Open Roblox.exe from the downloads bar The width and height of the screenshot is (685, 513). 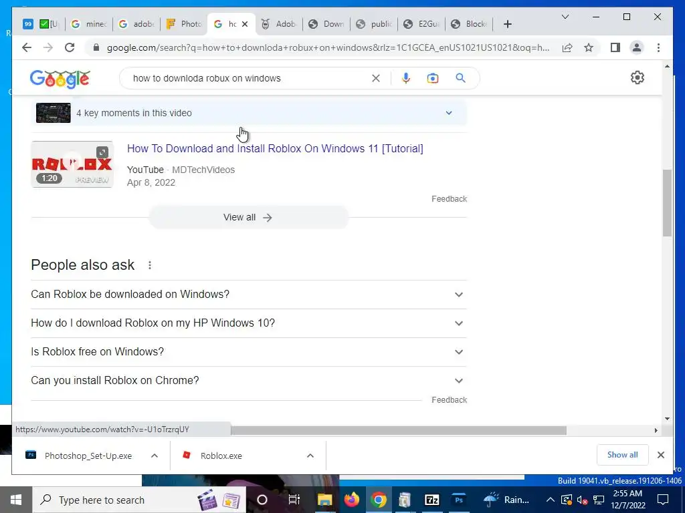(221, 456)
